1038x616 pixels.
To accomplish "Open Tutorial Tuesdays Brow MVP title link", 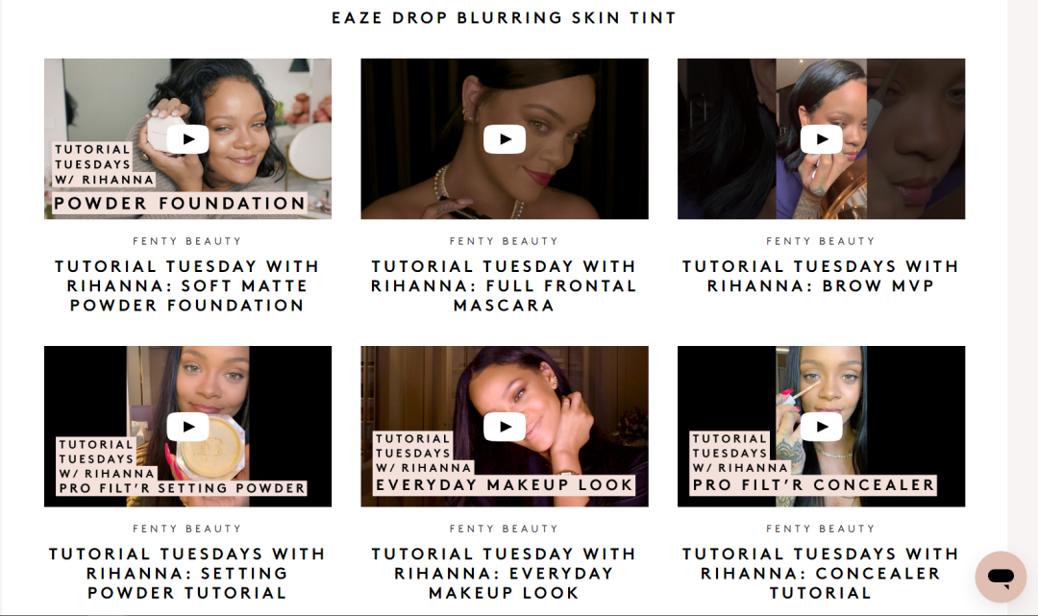I will tap(821, 276).
